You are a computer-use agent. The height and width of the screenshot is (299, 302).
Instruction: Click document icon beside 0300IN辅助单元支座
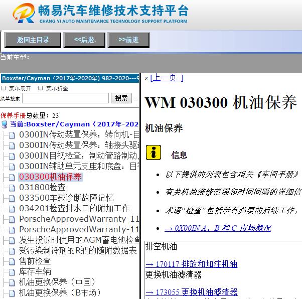[x=12, y=167]
